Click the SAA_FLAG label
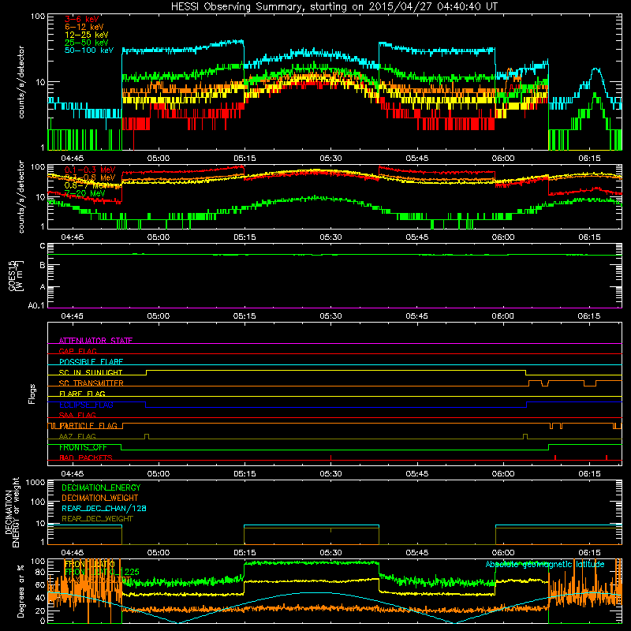The height and width of the screenshot is (631, 631). pos(77,416)
